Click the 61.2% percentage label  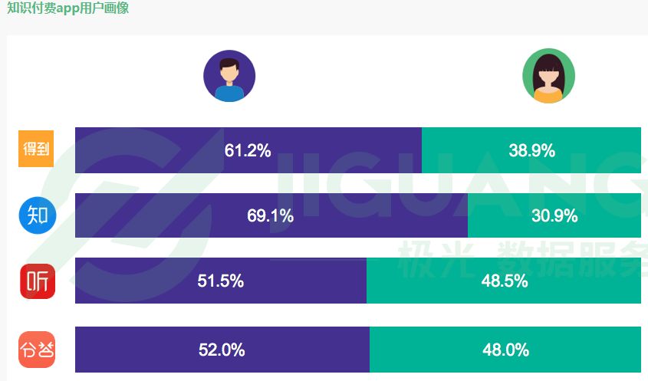click(x=248, y=150)
